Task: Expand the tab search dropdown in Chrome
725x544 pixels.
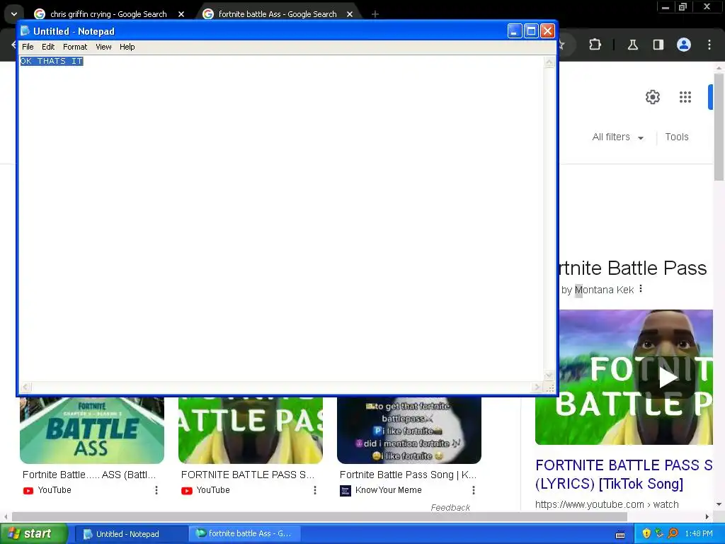Action: 14,14
